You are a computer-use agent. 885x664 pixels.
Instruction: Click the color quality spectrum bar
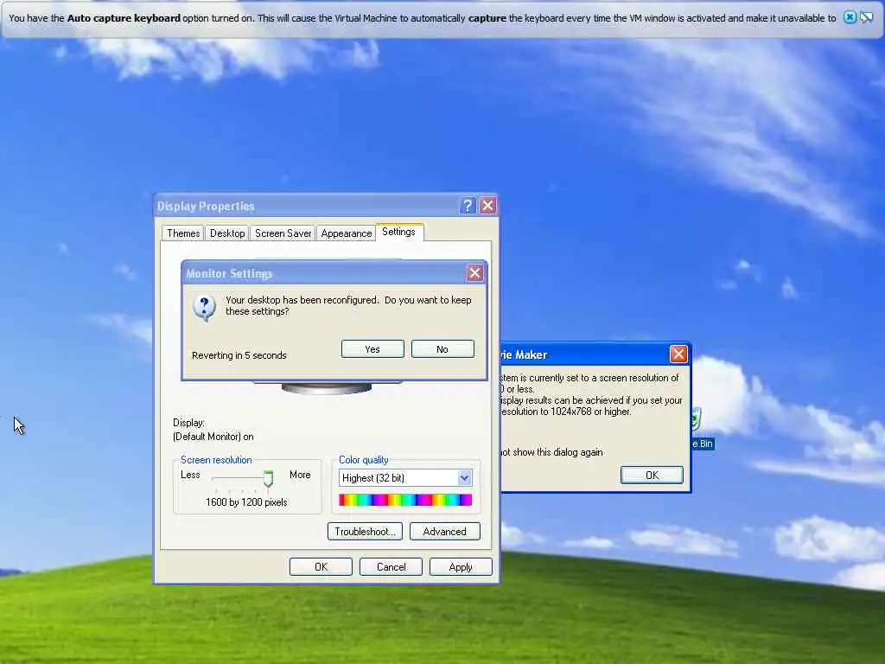coord(405,500)
